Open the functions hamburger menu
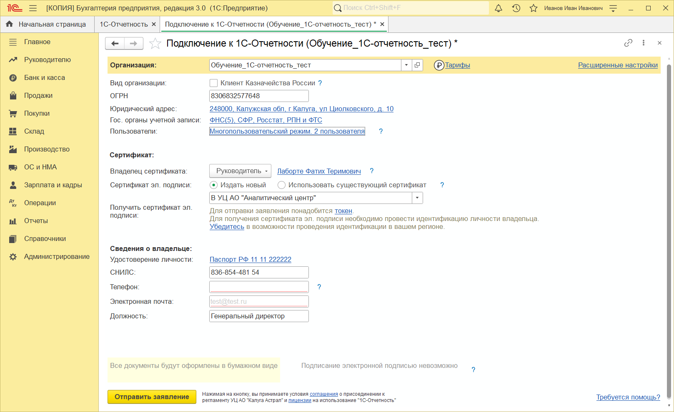 33,8
